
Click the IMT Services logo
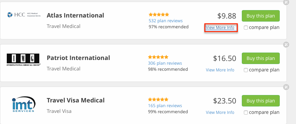24,104
